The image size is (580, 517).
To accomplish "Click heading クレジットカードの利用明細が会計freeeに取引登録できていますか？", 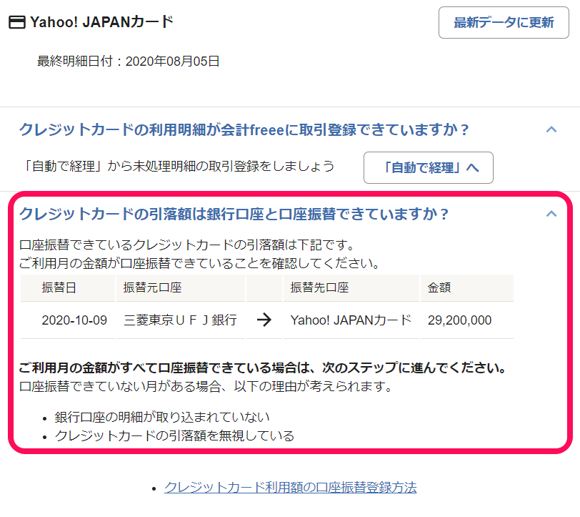I will tap(244, 129).
